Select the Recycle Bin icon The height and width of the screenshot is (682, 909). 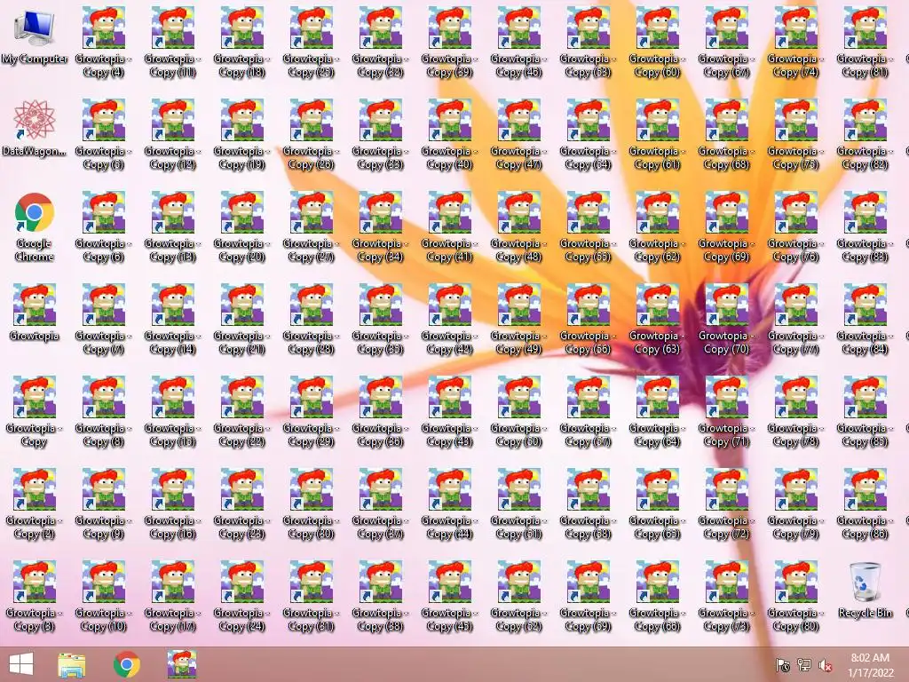[x=865, y=590]
